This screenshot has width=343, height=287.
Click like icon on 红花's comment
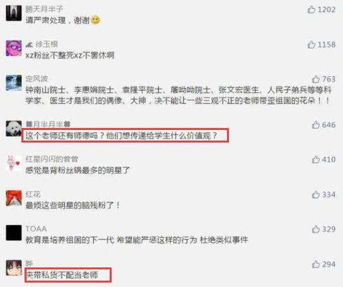(316, 194)
